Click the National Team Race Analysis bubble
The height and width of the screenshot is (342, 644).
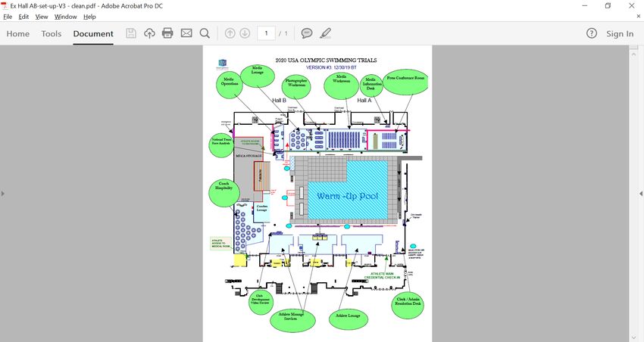click(222, 145)
